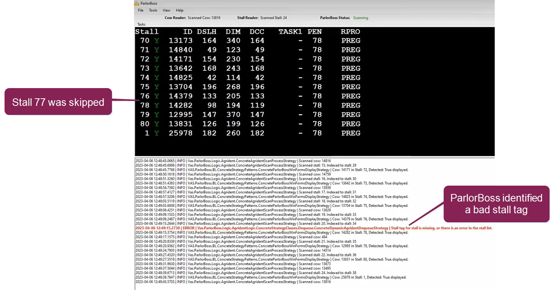
Task: Click PREG in the stall 73 row
Action: pyautogui.click(x=351, y=68)
